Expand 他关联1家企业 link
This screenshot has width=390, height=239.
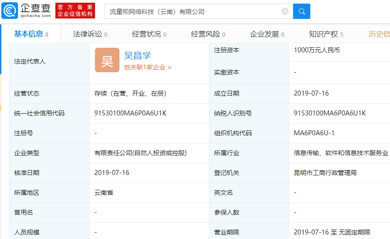click(148, 67)
